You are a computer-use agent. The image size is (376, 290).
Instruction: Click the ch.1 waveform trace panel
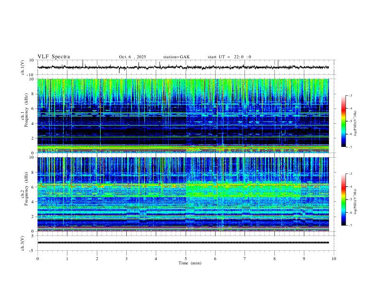click(186, 67)
